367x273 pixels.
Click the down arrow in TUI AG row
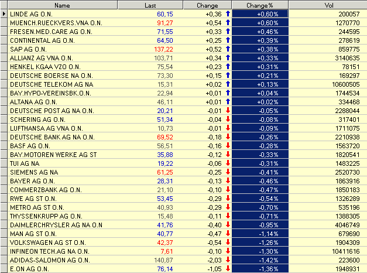point(228,163)
